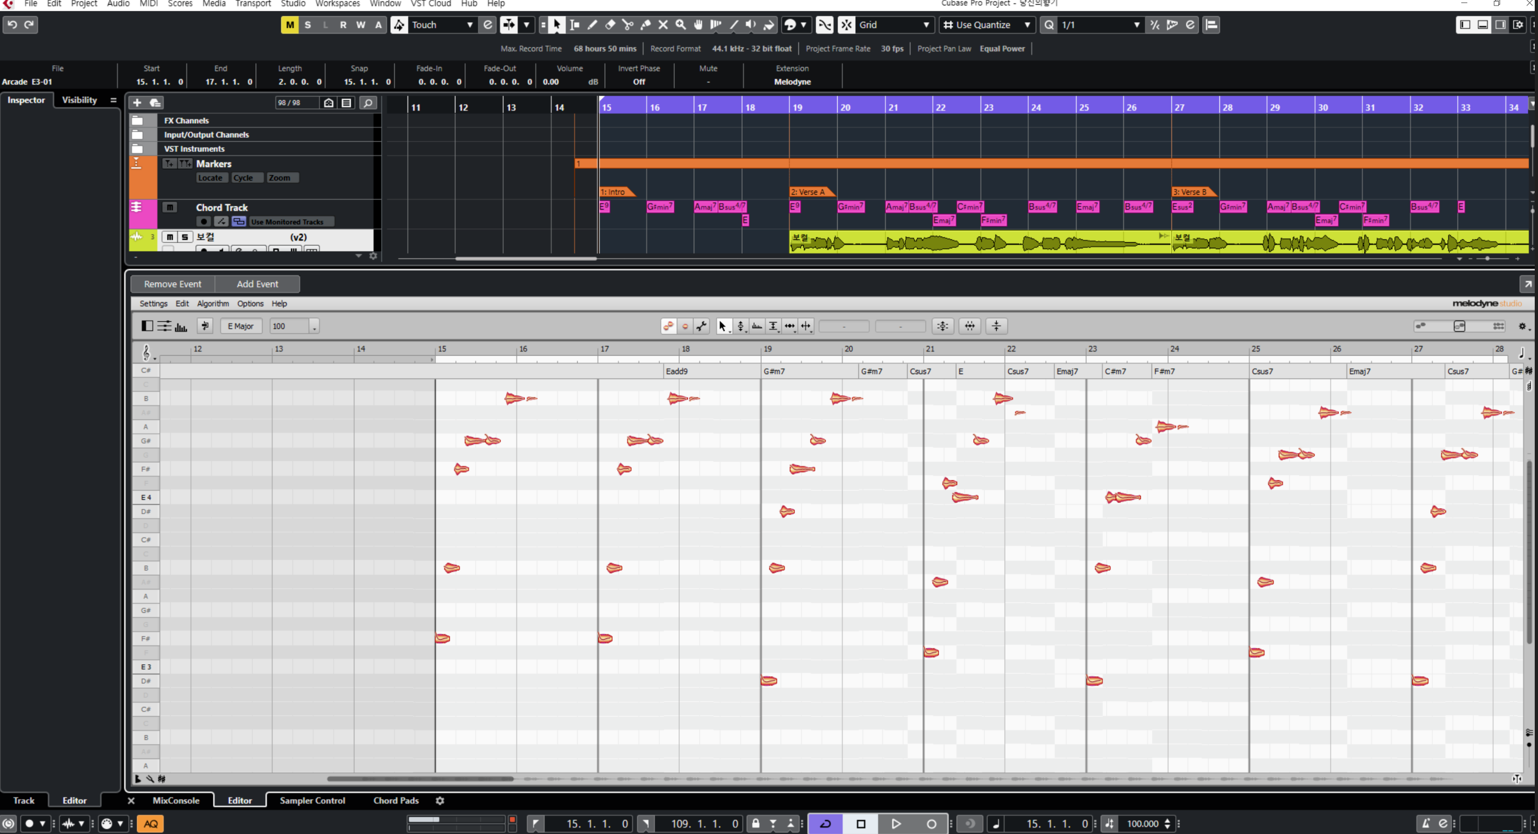Image resolution: width=1538 pixels, height=834 pixels.
Task: Solo the 보컬 vocal track
Action: (x=185, y=237)
